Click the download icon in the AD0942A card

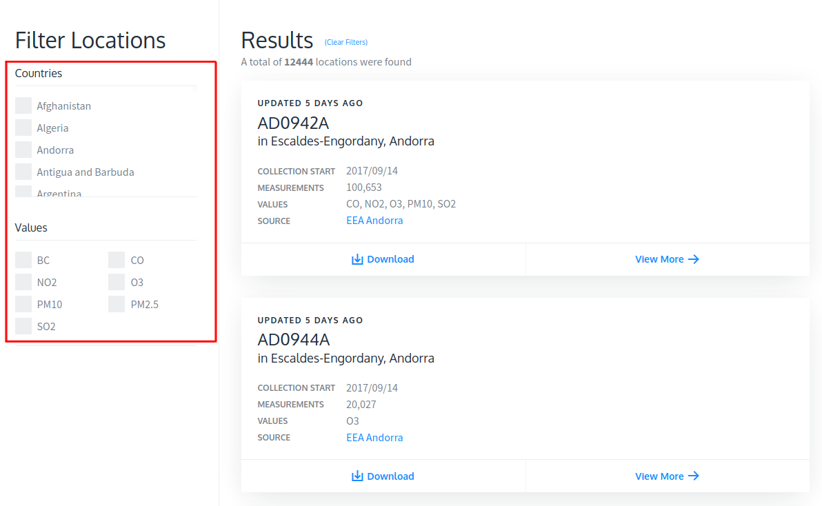point(357,259)
